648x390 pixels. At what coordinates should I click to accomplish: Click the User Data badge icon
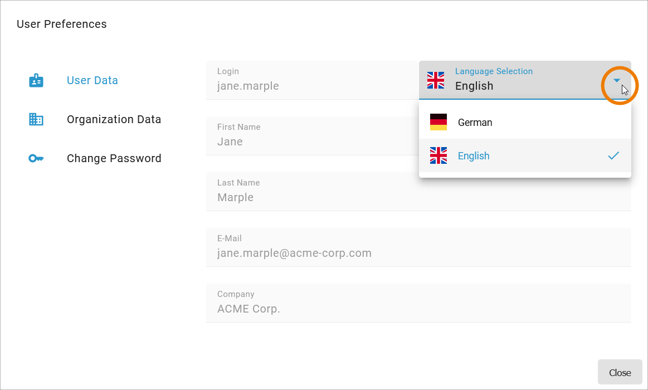click(x=36, y=80)
